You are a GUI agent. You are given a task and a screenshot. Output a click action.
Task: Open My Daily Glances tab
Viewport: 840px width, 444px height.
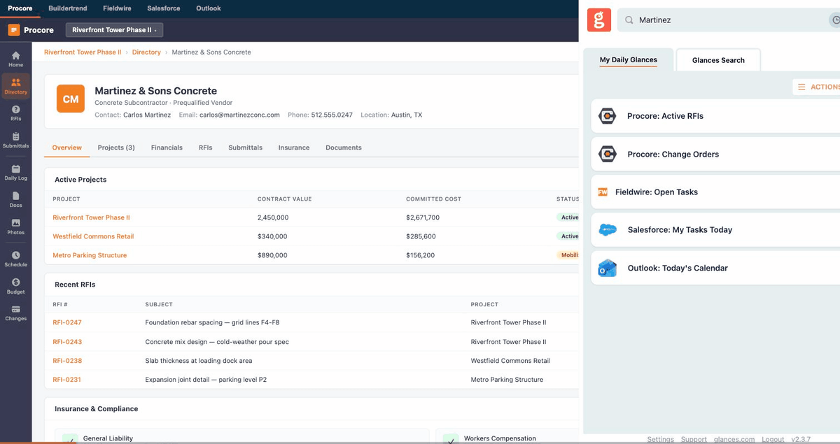click(x=629, y=60)
